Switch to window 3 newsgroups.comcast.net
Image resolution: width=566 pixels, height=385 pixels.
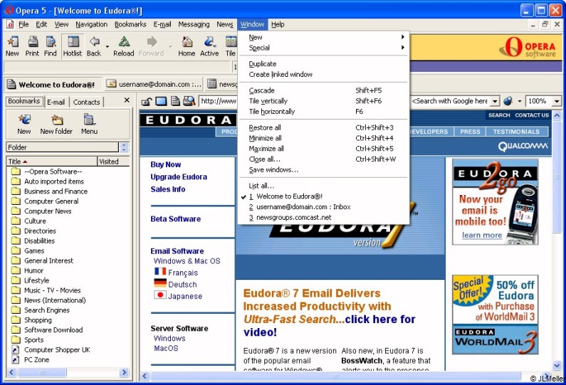tap(323, 217)
